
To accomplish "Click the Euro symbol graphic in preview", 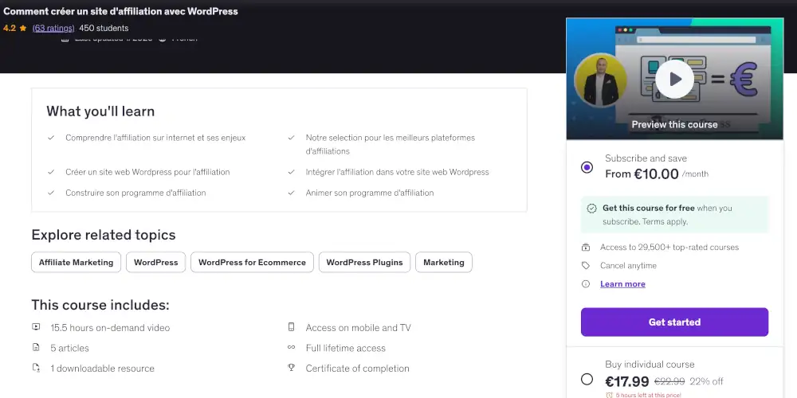I will pyautogui.click(x=744, y=79).
